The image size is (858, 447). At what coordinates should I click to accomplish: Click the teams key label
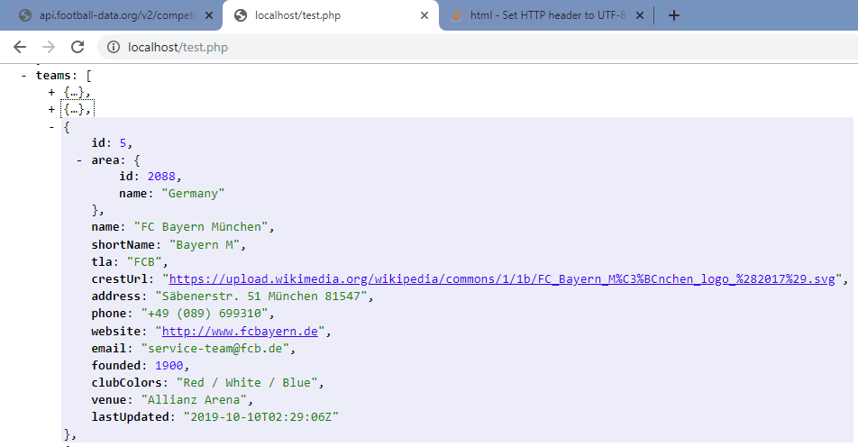click(x=54, y=76)
